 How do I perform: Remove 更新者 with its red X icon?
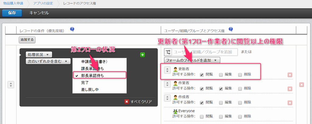tap(290, 75)
